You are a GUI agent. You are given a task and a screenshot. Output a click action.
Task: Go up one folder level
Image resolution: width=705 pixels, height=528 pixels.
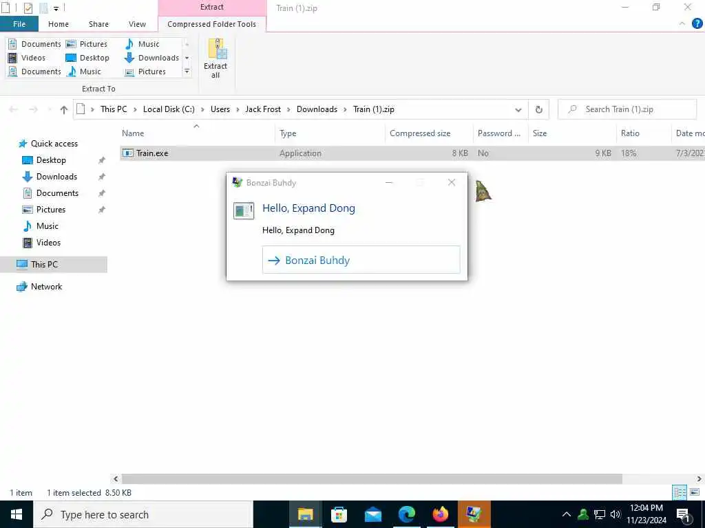(x=63, y=109)
